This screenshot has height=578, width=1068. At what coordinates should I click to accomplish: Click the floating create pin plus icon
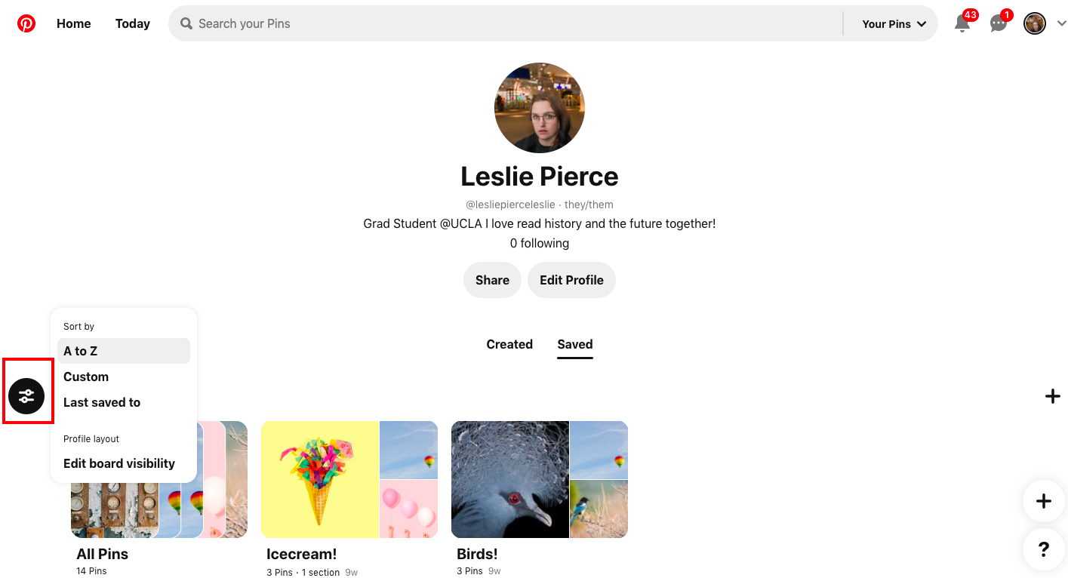pos(1044,500)
